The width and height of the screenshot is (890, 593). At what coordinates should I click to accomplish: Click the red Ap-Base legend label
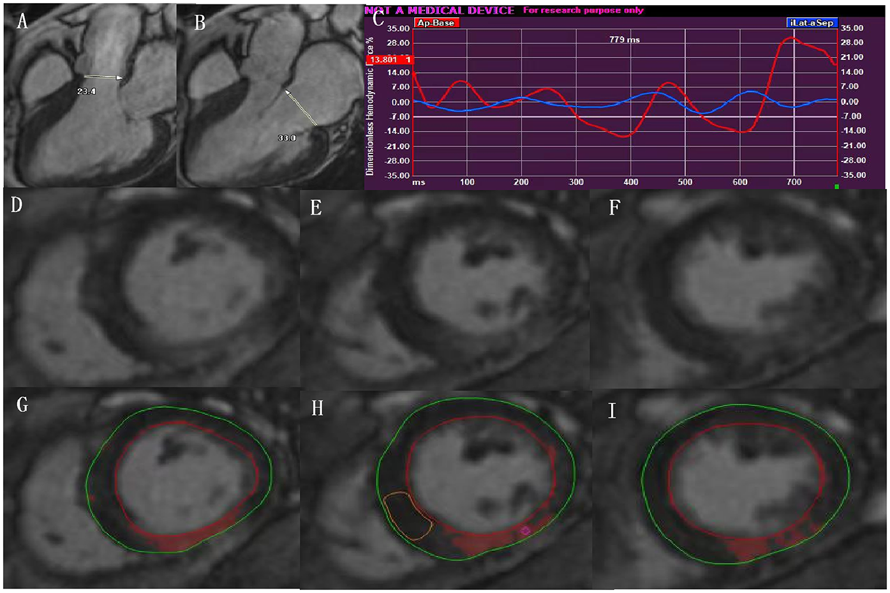pos(436,23)
